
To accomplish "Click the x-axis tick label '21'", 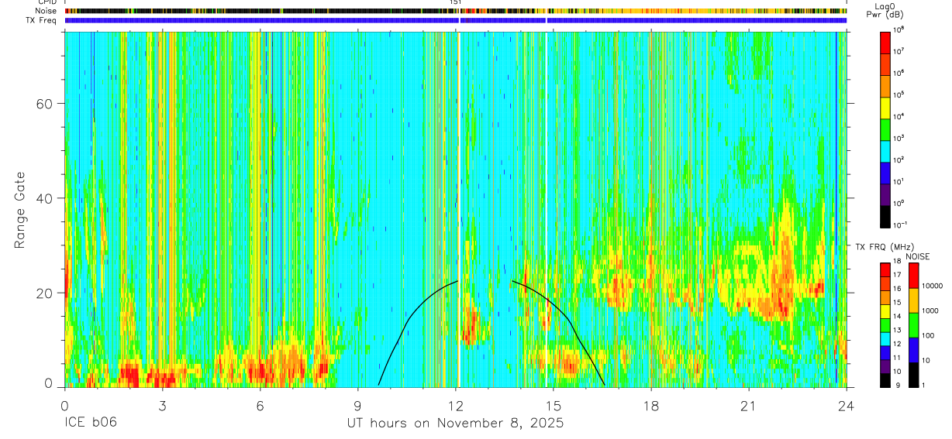I will (749, 406).
